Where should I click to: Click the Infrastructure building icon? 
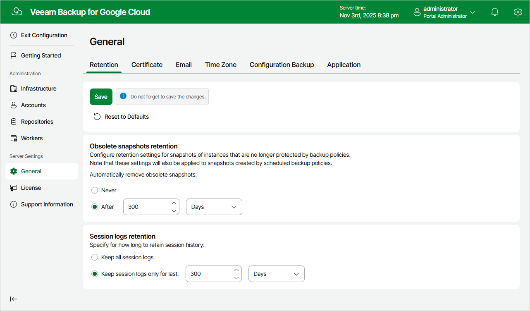point(14,89)
